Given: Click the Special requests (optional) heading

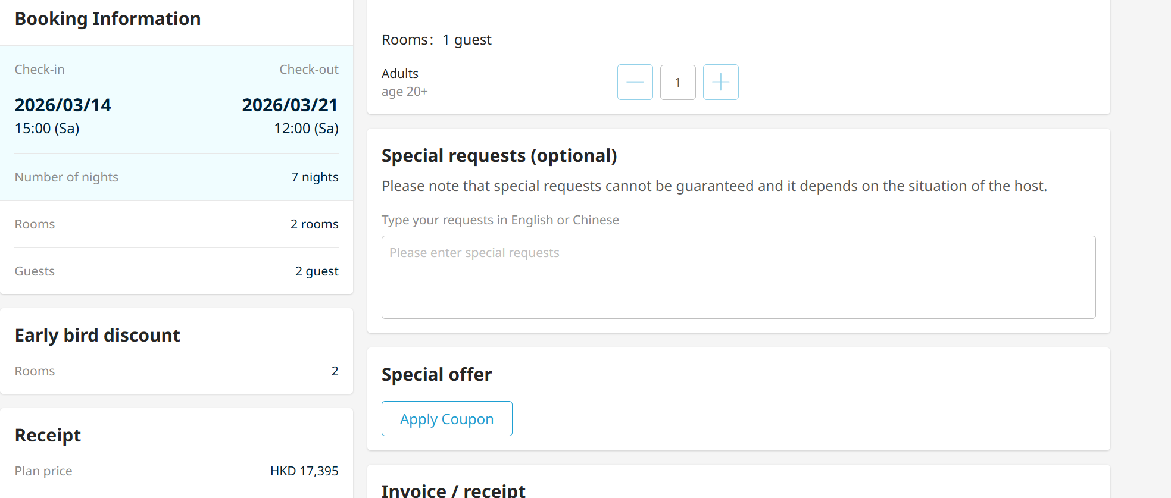Looking at the screenshot, I should [499, 156].
